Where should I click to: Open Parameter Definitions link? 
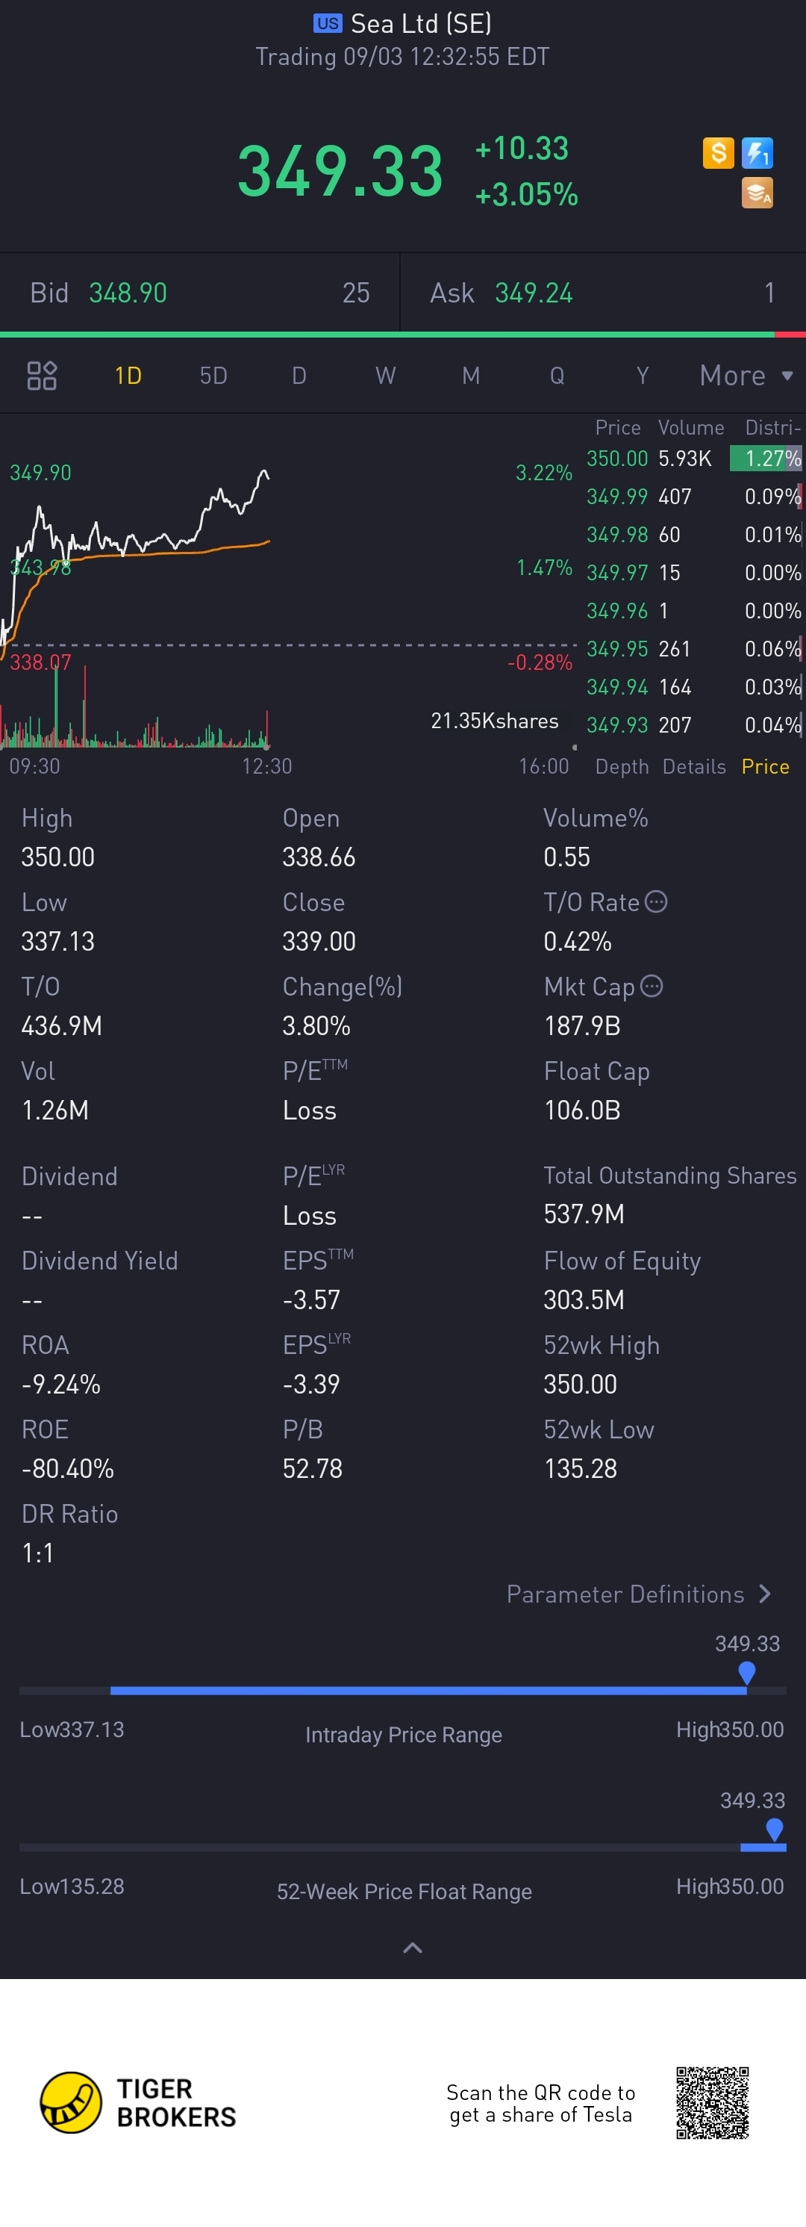(x=638, y=1593)
